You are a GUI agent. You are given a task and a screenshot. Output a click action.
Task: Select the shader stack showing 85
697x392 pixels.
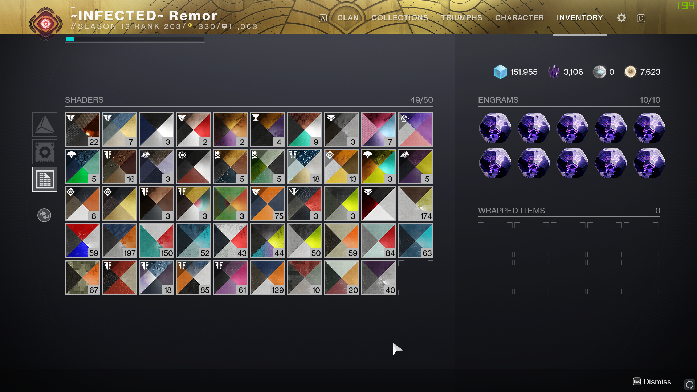pyautogui.click(x=193, y=278)
